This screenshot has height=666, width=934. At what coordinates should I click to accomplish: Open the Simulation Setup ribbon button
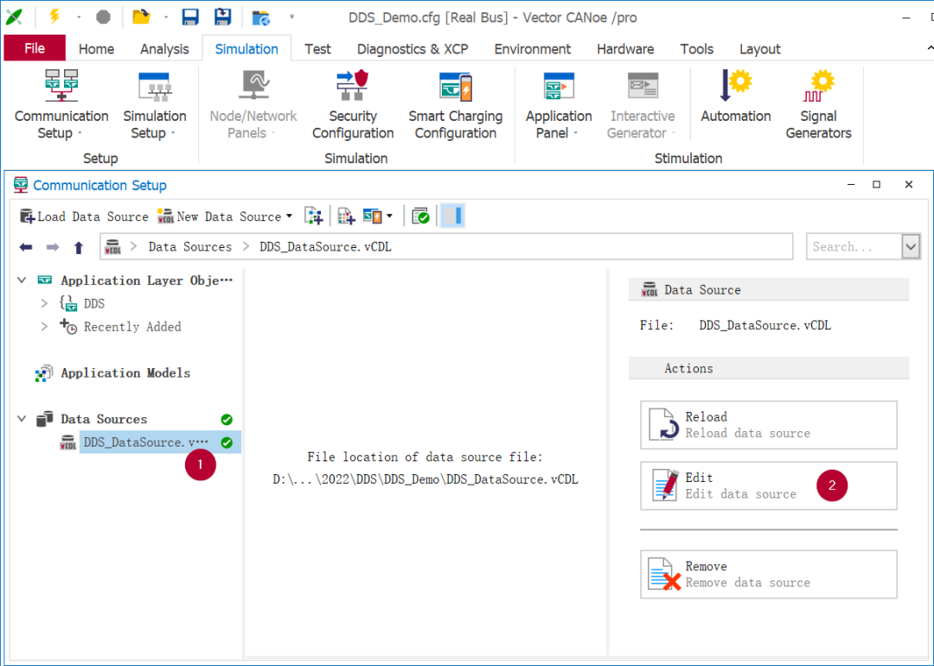(x=155, y=105)
